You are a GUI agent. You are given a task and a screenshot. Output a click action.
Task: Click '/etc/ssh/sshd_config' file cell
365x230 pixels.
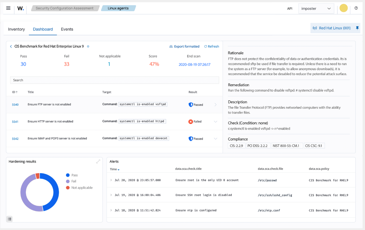click(x=275, y=195)
